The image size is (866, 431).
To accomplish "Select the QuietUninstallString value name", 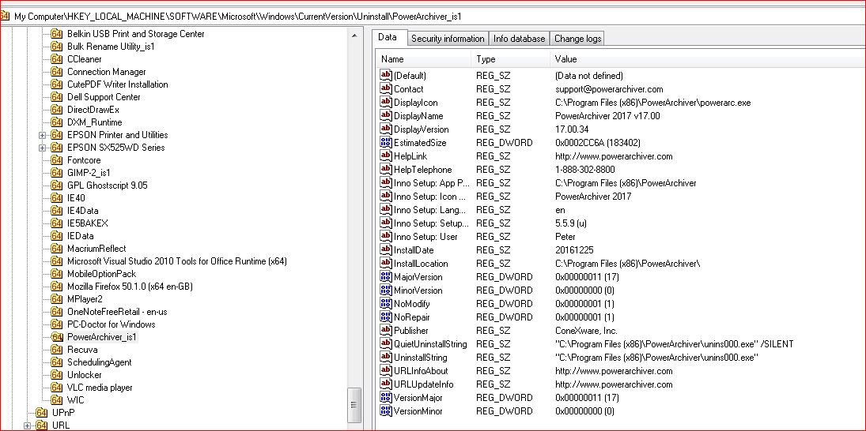I will (x=430, y=344).
